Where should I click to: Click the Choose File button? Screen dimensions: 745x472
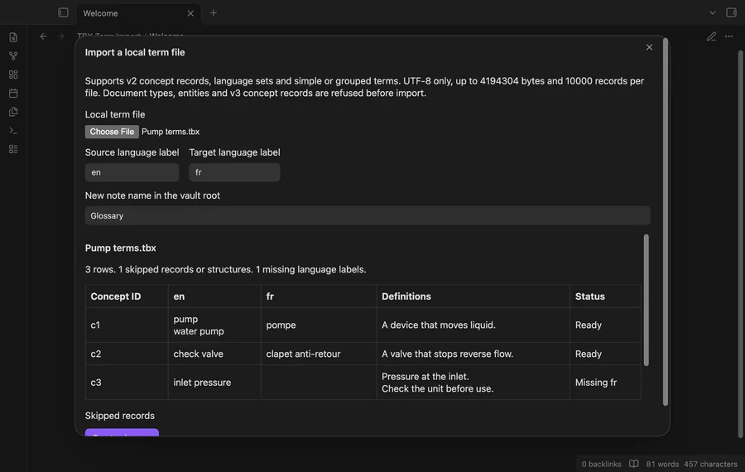pyautogui.click(x=112, y=132)
